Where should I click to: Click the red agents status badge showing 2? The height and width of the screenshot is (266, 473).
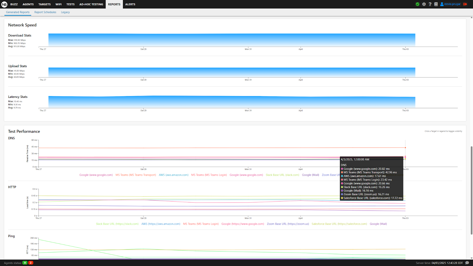(x=31, y=263)
